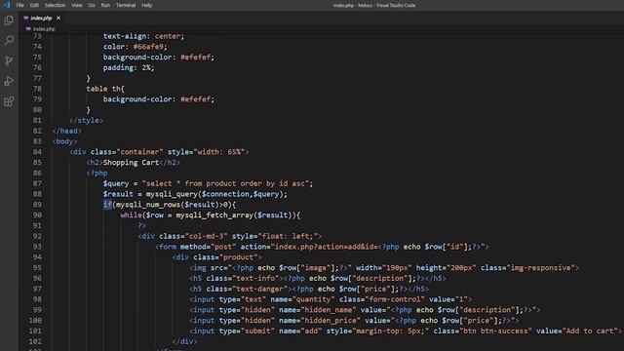The width and height of the screenshot is (624, 351).
Task: Open the Explorer view in activity bar
Action: click(x=9, y=19)
